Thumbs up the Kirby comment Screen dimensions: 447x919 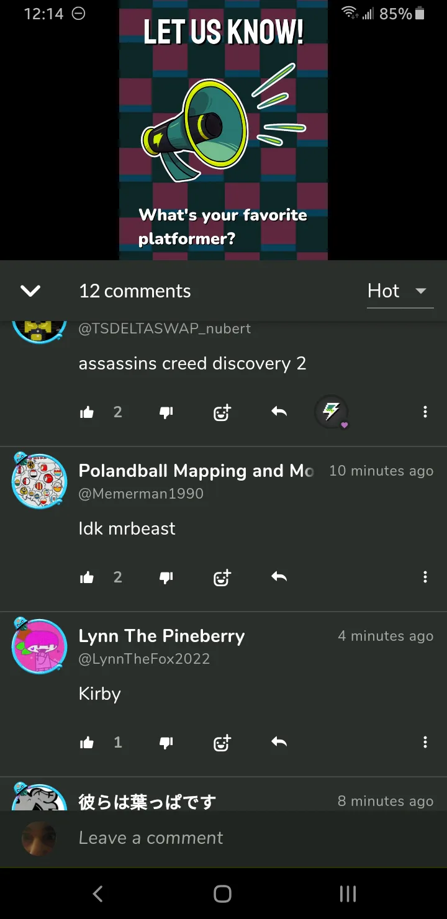[x=87, y=743]
